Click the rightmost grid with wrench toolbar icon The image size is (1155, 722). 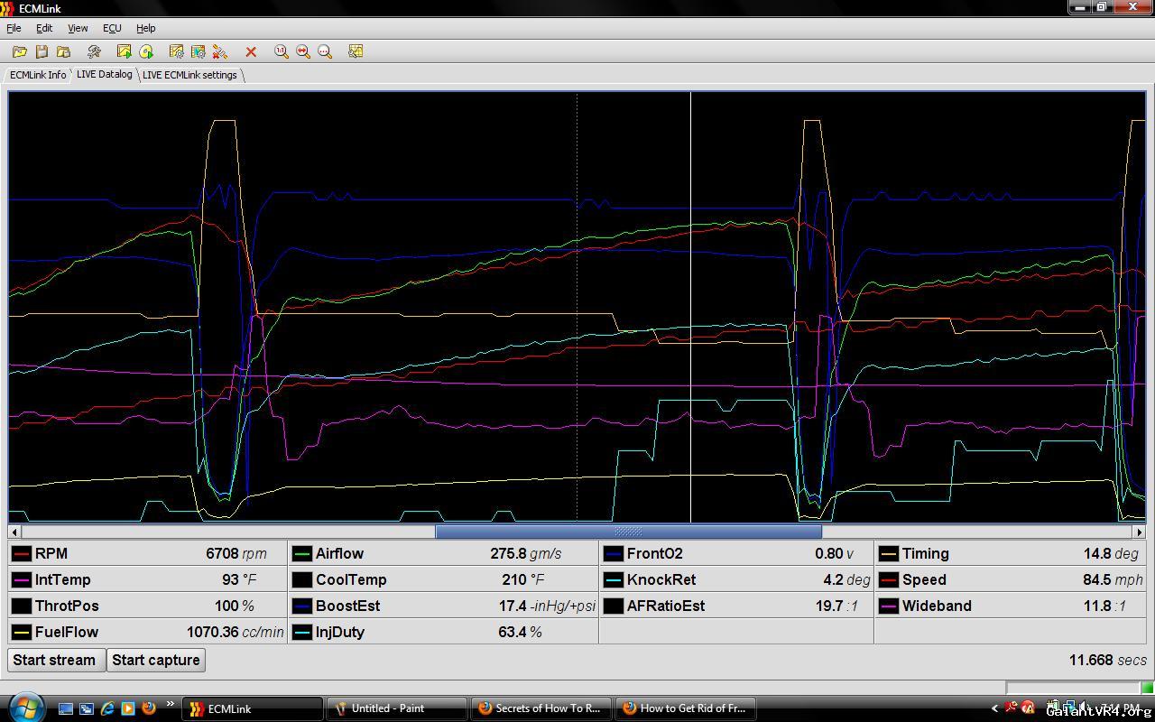(356, 52)
